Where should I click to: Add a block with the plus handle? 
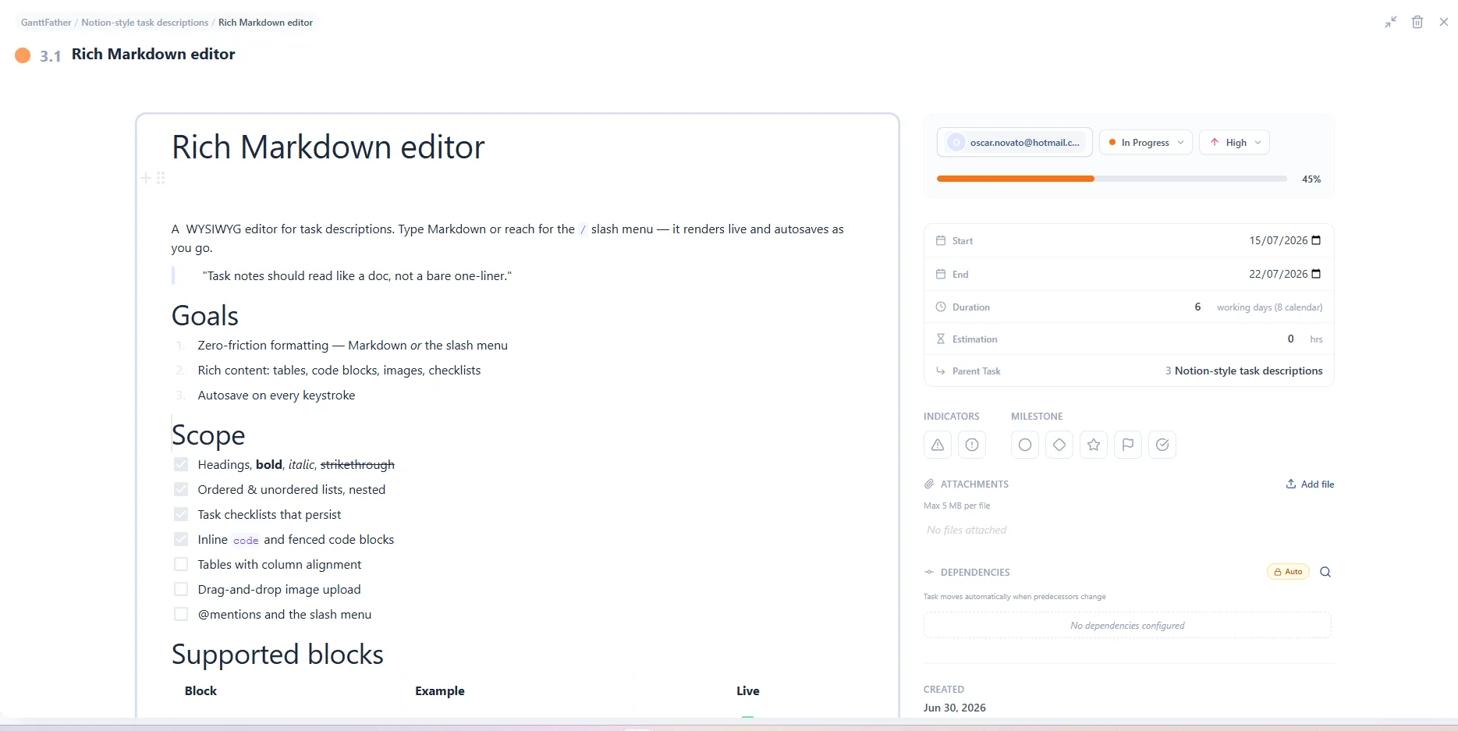pos(146,178)
